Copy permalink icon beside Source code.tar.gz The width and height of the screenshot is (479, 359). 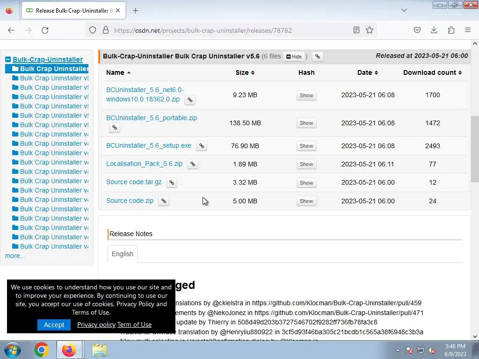click(x=172, y=183)
